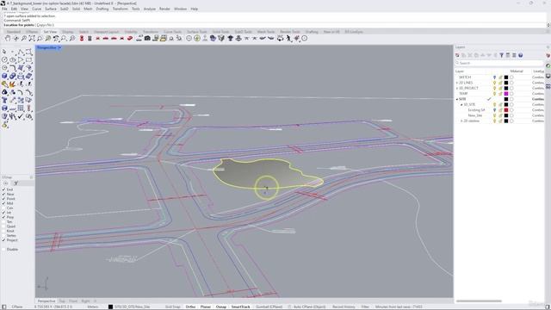Open the File menu
551x310 pixels.
pos(4,9)
